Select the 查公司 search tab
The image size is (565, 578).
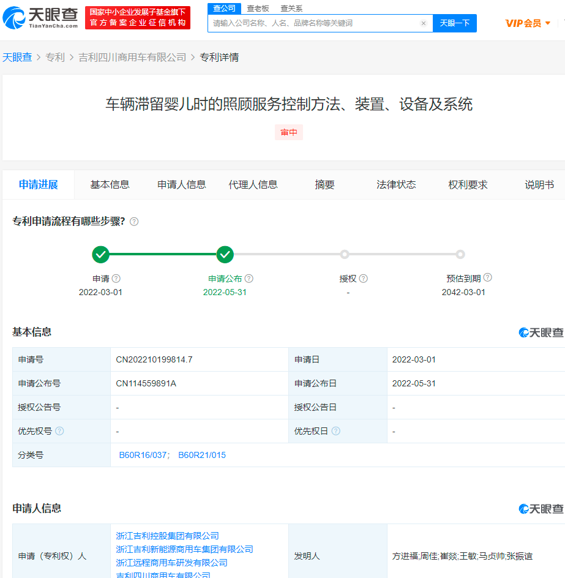pyautogui.click(x=224, y=8)
